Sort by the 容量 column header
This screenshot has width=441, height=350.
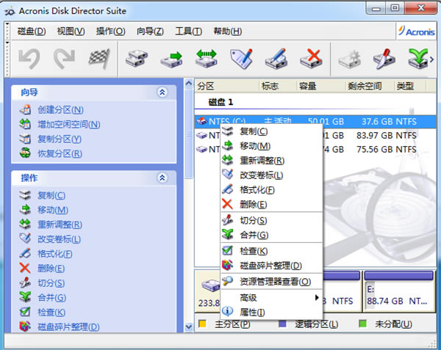point(308,86)
